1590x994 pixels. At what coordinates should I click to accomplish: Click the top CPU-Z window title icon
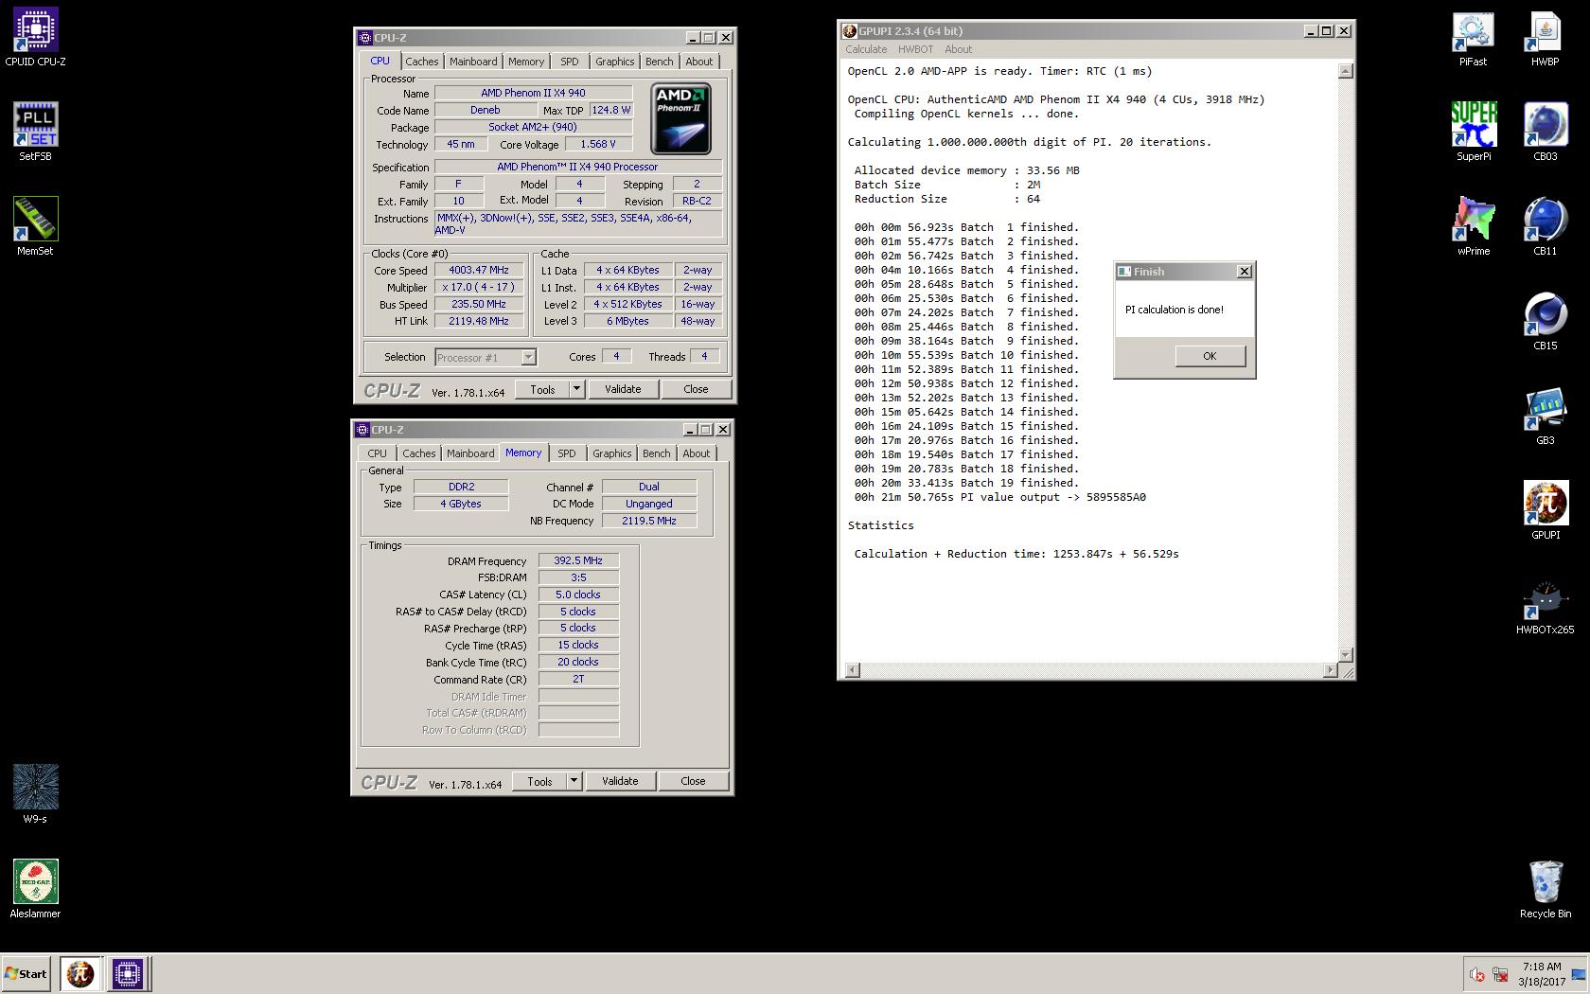[364, 38]
